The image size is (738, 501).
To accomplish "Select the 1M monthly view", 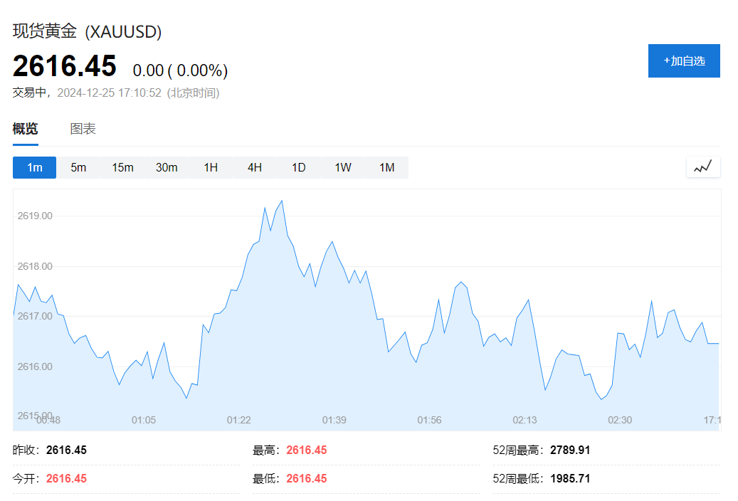I will click(x=386, y=167).
